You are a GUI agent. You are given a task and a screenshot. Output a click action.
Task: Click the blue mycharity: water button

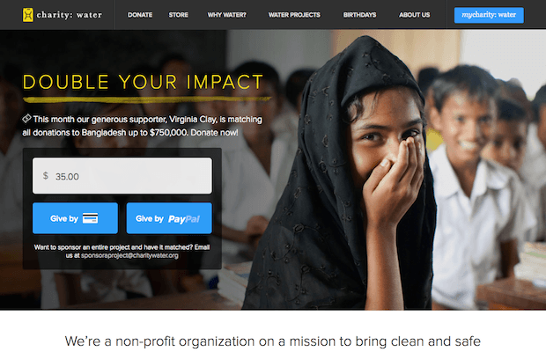click(489, 15)
